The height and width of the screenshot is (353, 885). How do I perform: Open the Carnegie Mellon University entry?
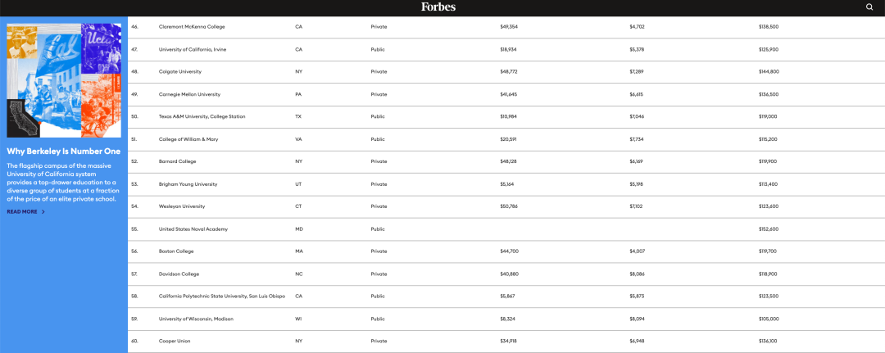tap(189, 94)
